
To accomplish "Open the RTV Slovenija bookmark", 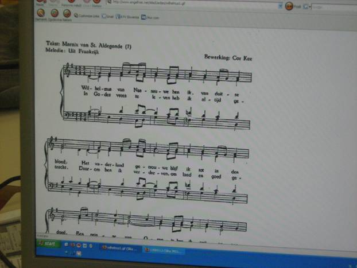I will point(129,17).
